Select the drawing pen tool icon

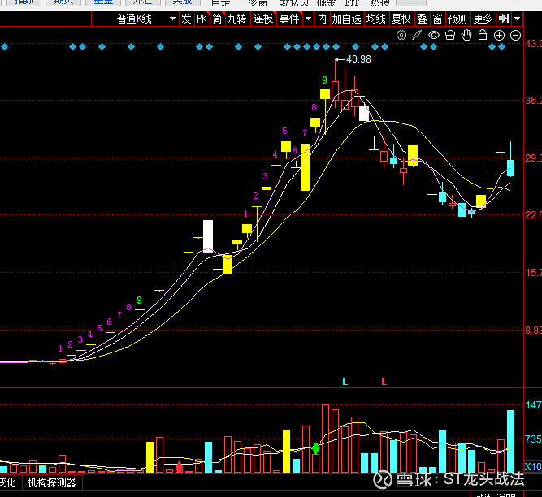417,35
